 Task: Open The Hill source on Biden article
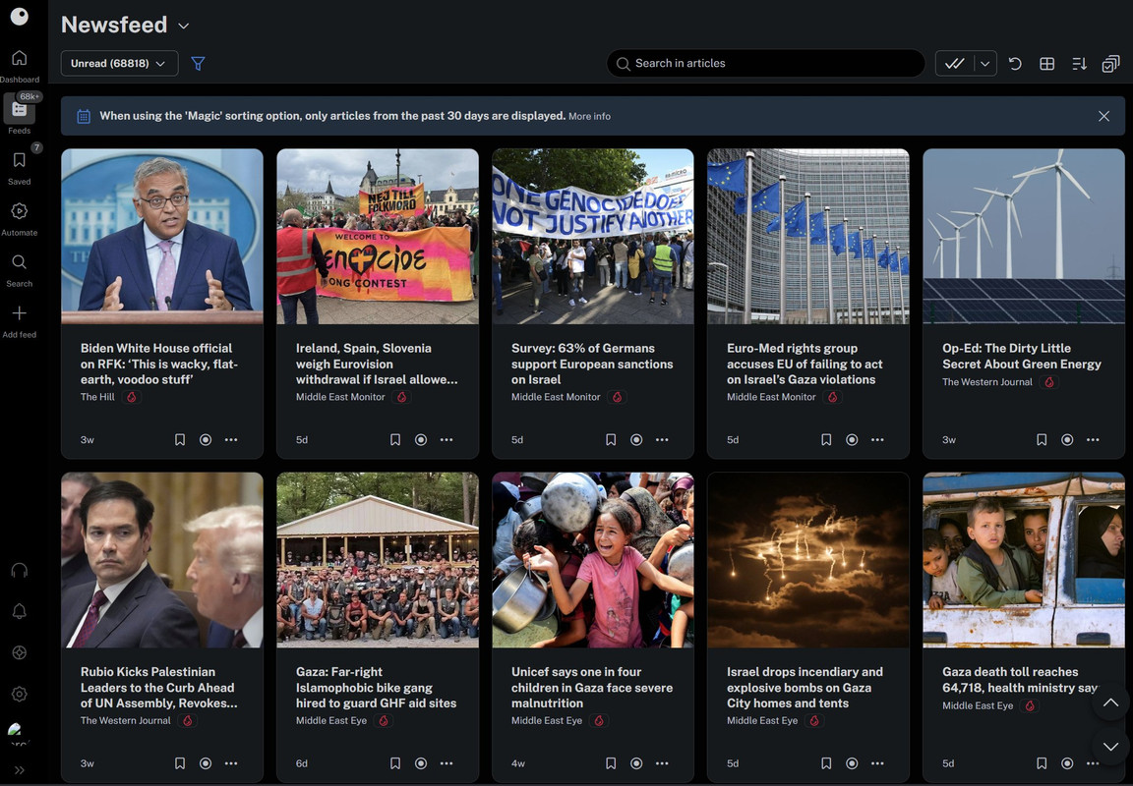tap(97, 397)
